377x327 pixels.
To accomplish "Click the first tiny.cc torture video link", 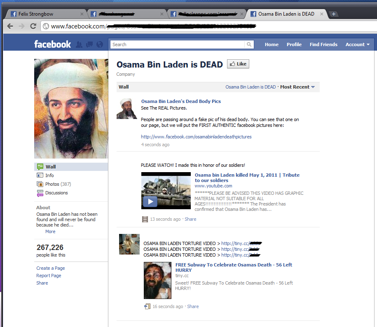I will click(241, 243).
